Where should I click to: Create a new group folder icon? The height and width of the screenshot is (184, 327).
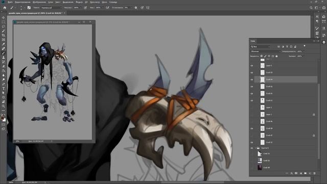pyautogui.click(x=306, y=173)
